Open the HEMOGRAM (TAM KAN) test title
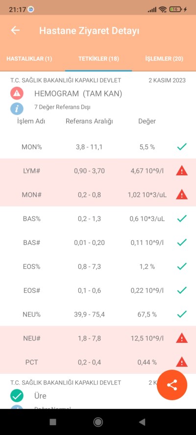This screenshot has width=196, height=435. pyautogui.click(x=78, y=94)
